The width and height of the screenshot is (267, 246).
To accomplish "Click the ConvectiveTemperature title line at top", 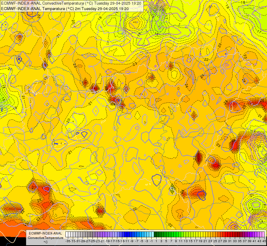I will (71, 3).
